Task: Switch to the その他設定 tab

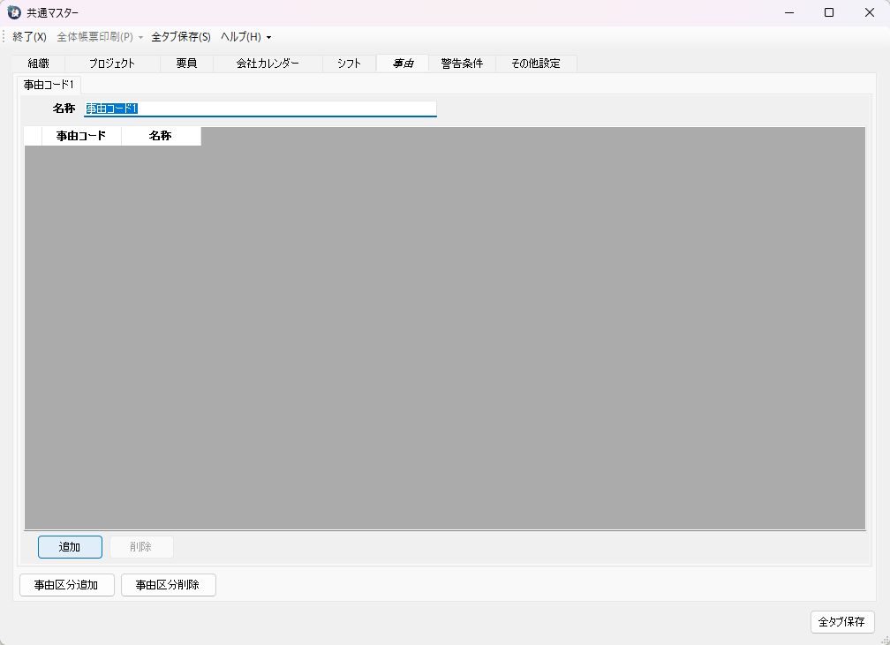Action: pos(536,64)
